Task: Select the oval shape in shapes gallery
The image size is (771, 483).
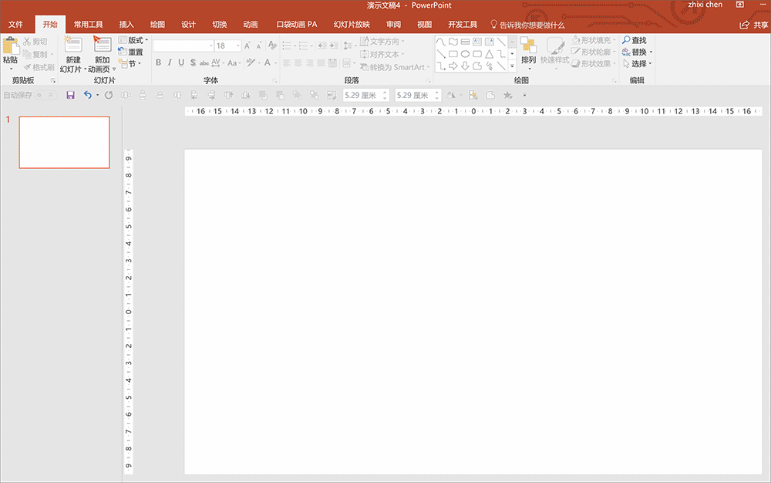Action: pos(465,54)
